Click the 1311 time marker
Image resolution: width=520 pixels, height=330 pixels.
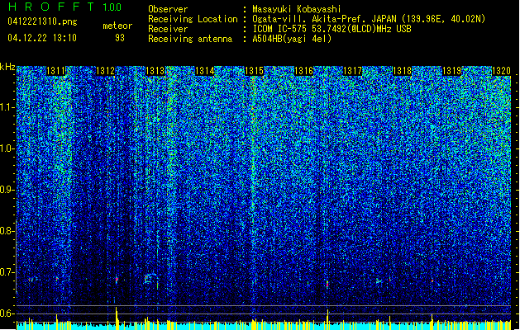tap(55, 71)
